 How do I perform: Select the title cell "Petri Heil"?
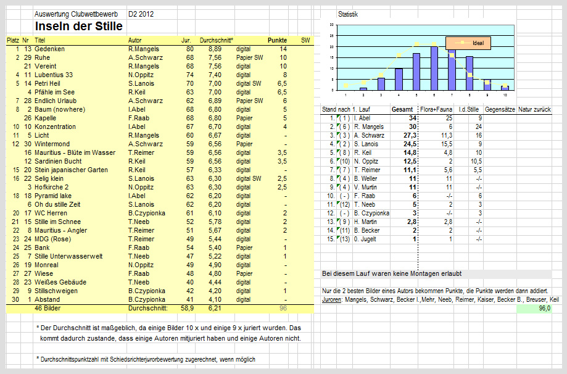(x=48, y=83)
